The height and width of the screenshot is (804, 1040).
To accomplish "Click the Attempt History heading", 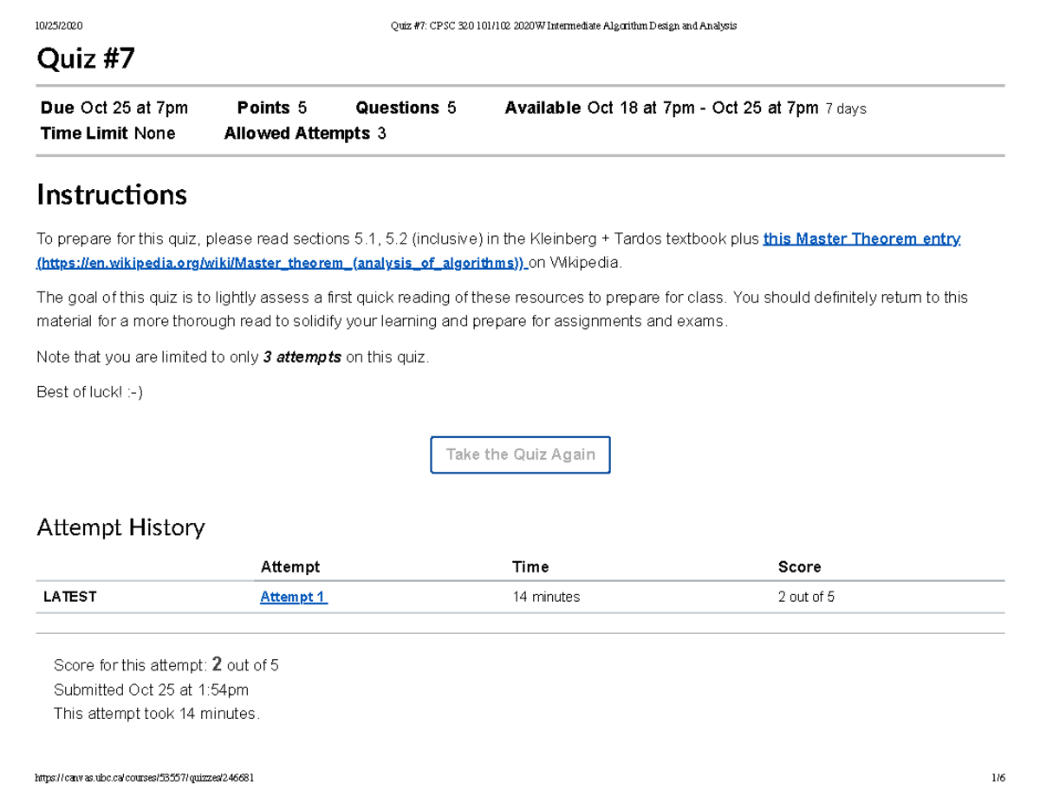I will pyautogui.click(x=120, y=527).
